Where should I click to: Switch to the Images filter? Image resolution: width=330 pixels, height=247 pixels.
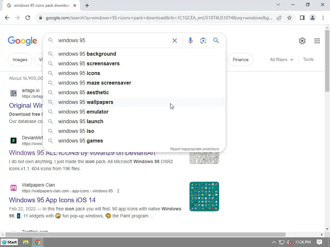20,59
